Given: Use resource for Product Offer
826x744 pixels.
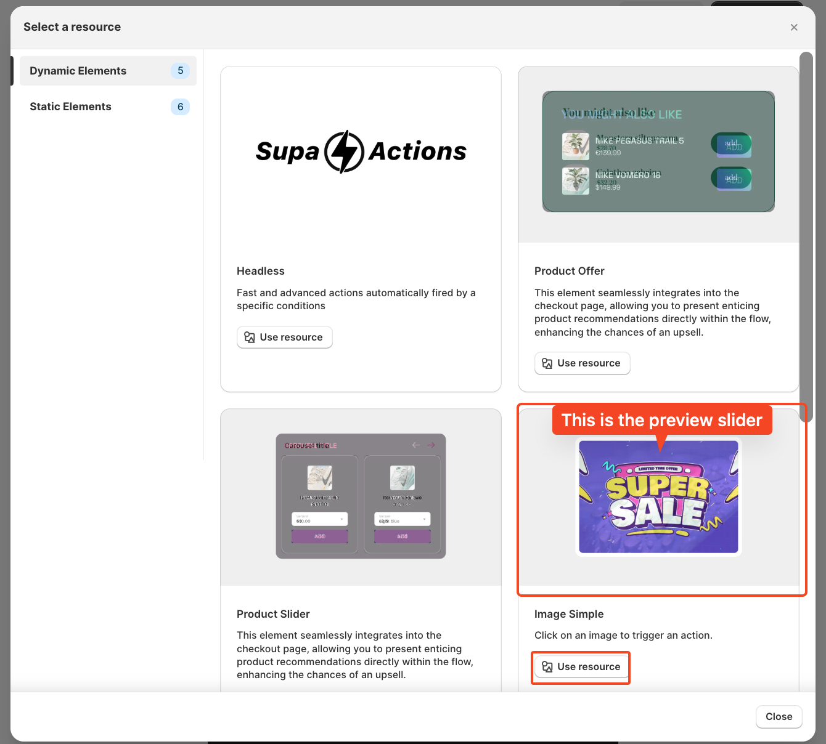Looking at the screenshot, I should pos(583,363).
